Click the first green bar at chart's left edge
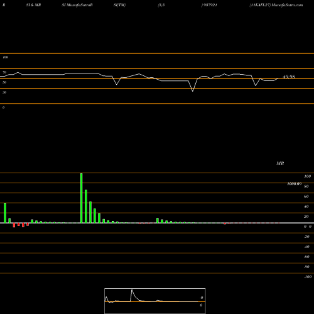Image resolution: width=314 pixels, height=314 pixels. (5, 213)
